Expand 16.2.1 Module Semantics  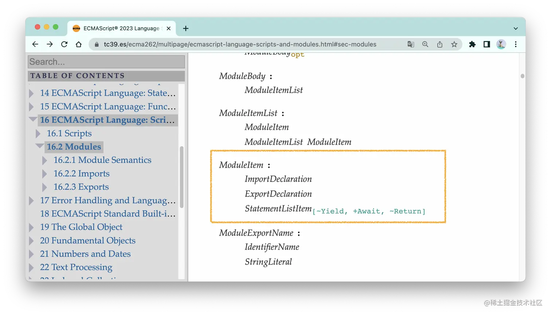[45, 160]
